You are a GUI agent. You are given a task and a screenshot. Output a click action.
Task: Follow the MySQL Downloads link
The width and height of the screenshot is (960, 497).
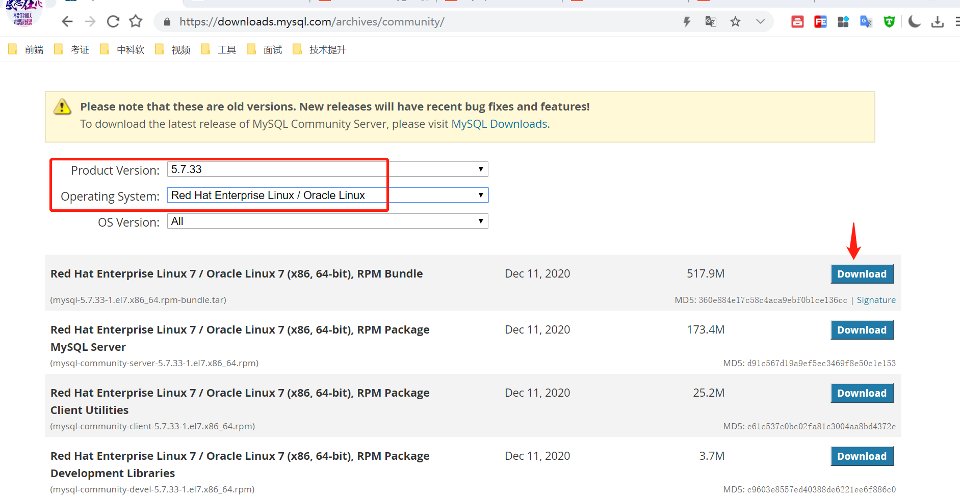(x=499, y=124)
